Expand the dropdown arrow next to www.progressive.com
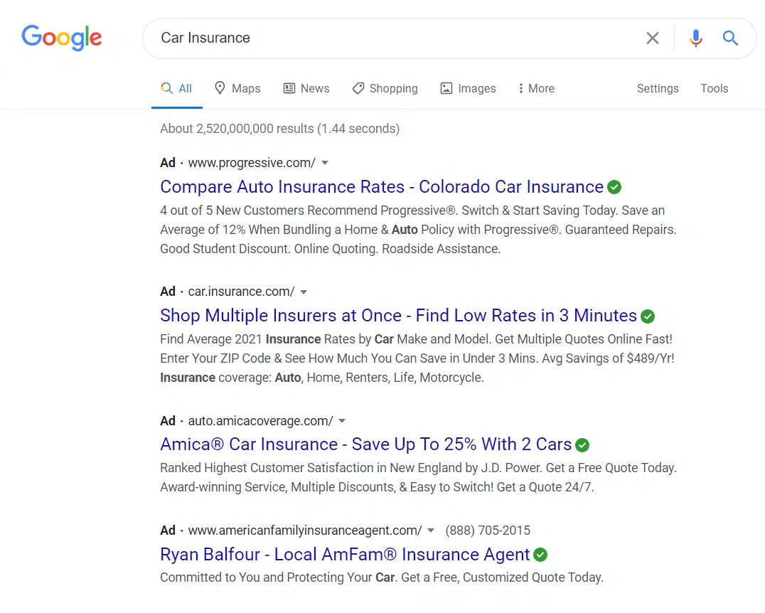The height and width of the screenshot is (613, 765). [325, 163]
